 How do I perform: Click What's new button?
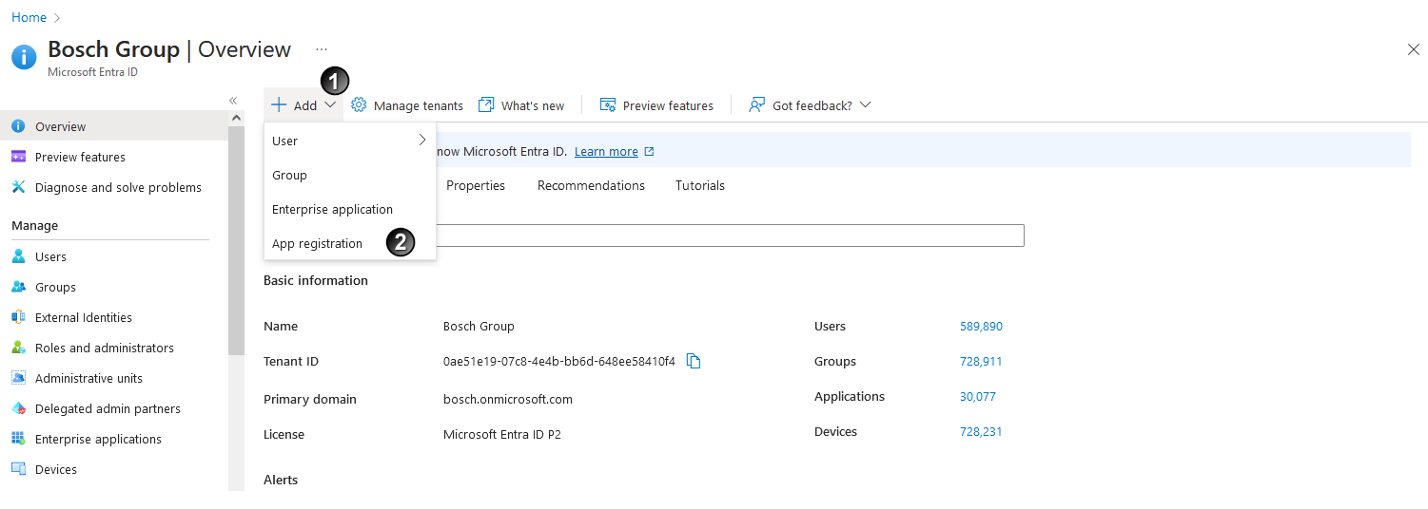(521, 105)
